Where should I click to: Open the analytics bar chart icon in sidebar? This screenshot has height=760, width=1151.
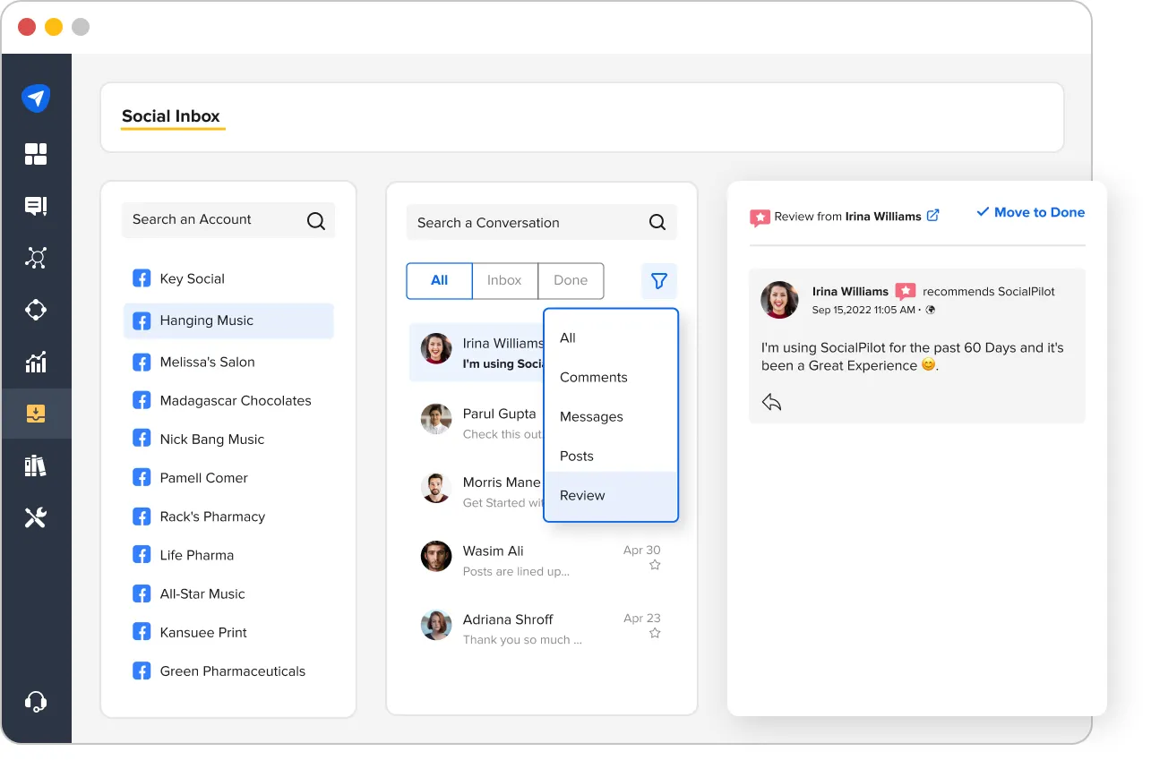[36, 362]
